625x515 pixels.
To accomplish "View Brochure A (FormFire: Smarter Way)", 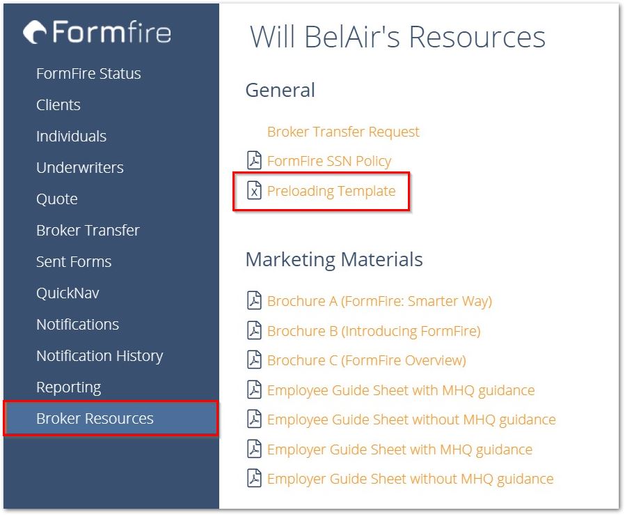I will pyautogui.click(x=379, y=301).
